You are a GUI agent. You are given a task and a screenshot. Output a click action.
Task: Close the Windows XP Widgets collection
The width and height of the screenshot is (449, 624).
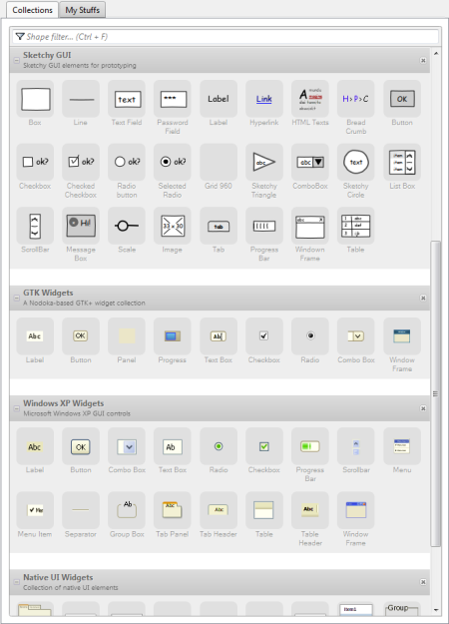click(x=423, y=408)
